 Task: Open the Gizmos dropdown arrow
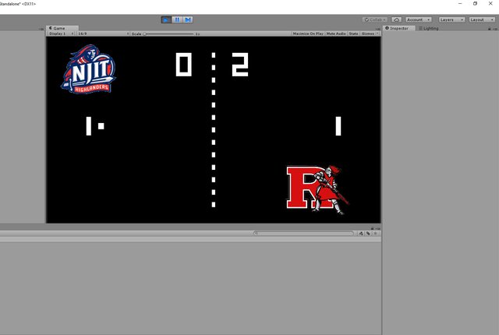pyautogui.click(x=377, y=33)
